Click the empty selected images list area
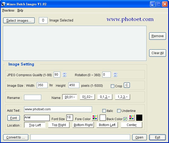Viewport: 169px width, 143px height. point(75,43)
